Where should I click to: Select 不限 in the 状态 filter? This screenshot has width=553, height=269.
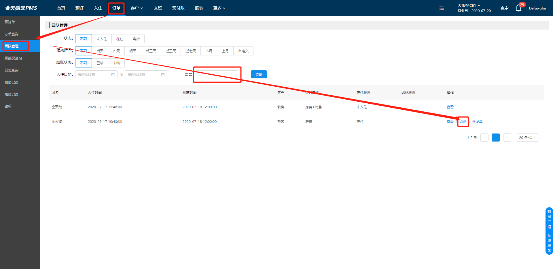coord(84,39)
